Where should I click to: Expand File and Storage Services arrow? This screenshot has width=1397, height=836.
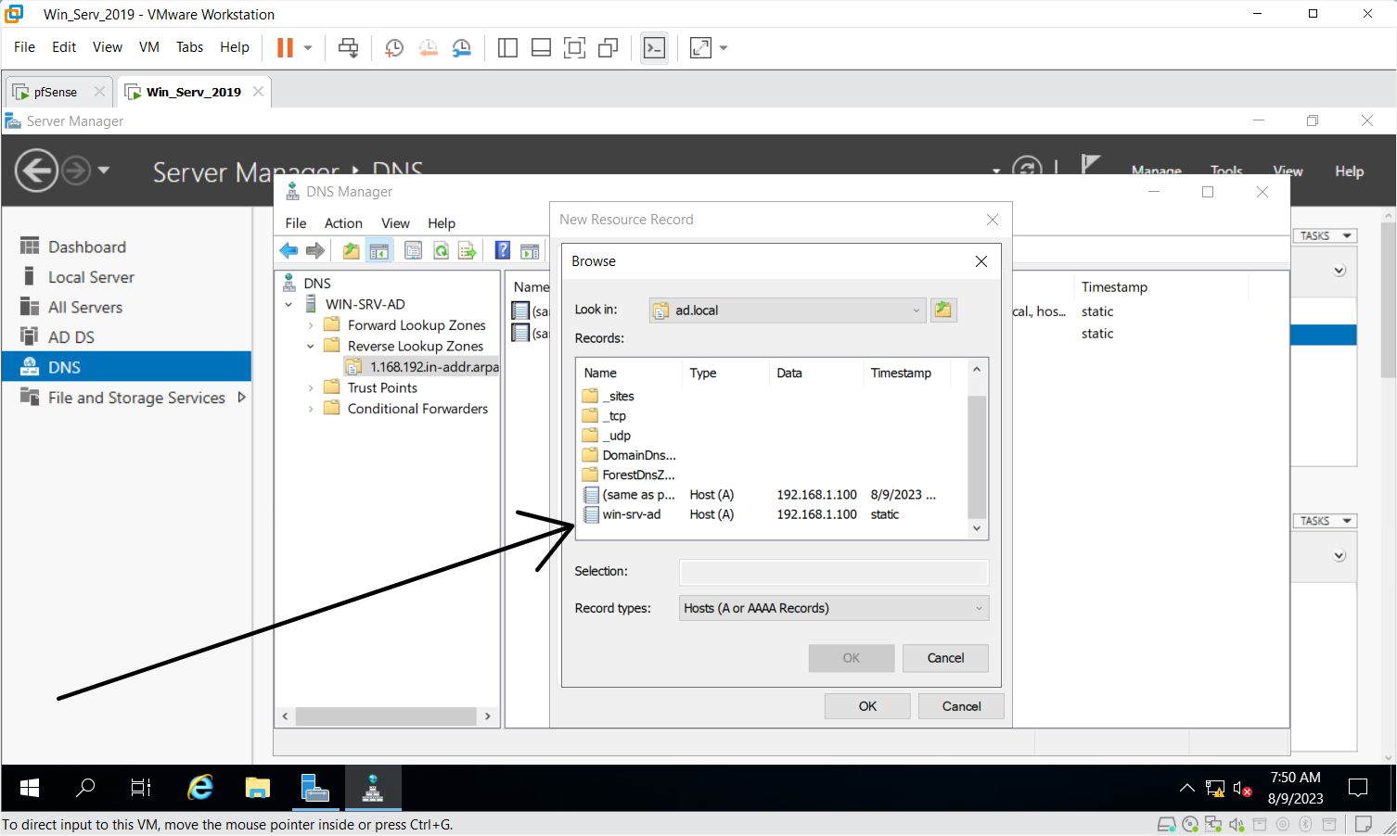click(242, 397)
